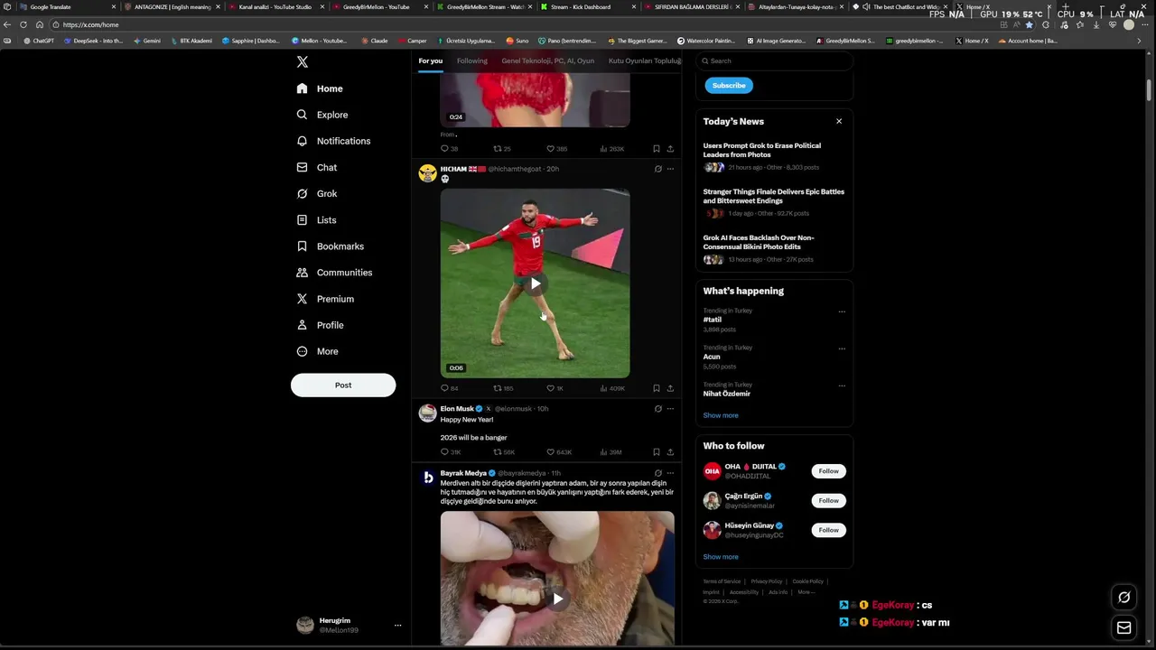
Task: Open the ChatGPT bookmark
Action: coord(38,41)
